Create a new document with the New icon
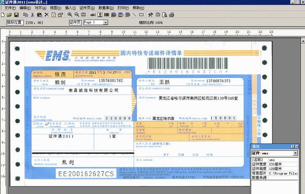 (x=3, y=15)
